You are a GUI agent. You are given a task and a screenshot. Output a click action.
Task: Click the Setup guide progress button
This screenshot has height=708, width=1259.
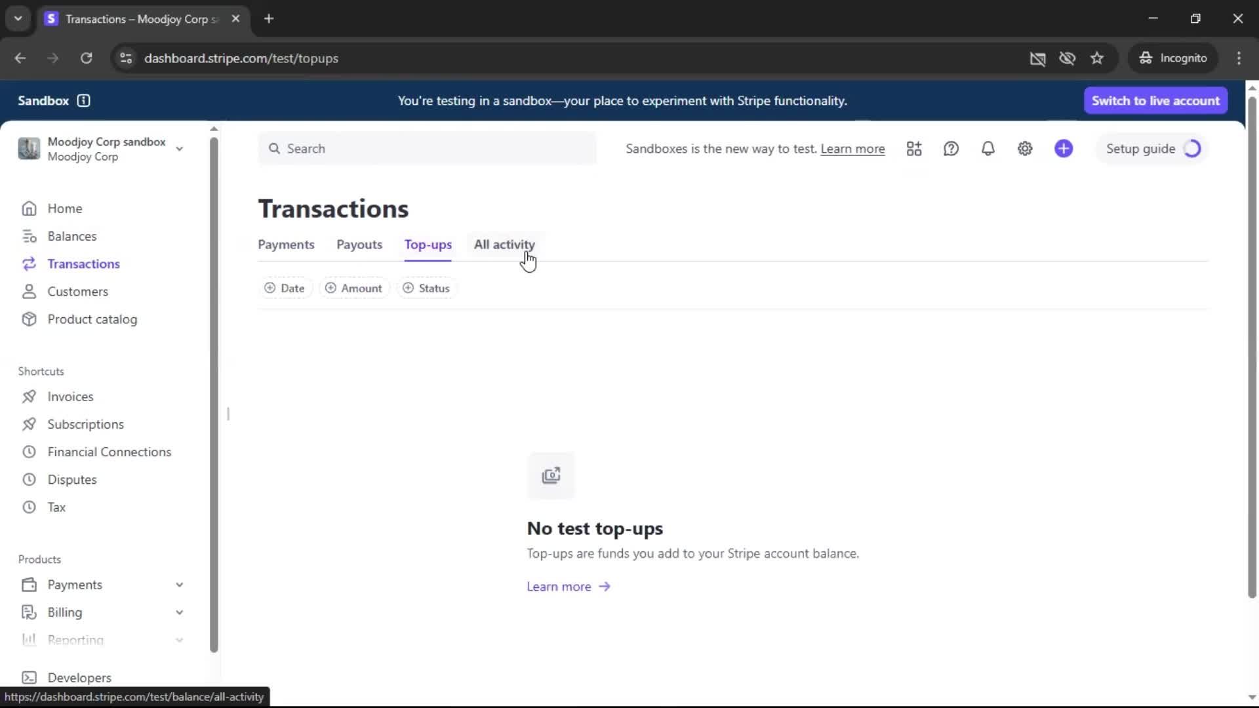[x=1152, y=149]
